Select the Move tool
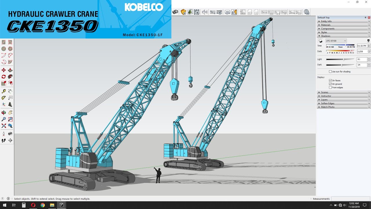The height and width of the screenshot is (209, 371). 3,70
